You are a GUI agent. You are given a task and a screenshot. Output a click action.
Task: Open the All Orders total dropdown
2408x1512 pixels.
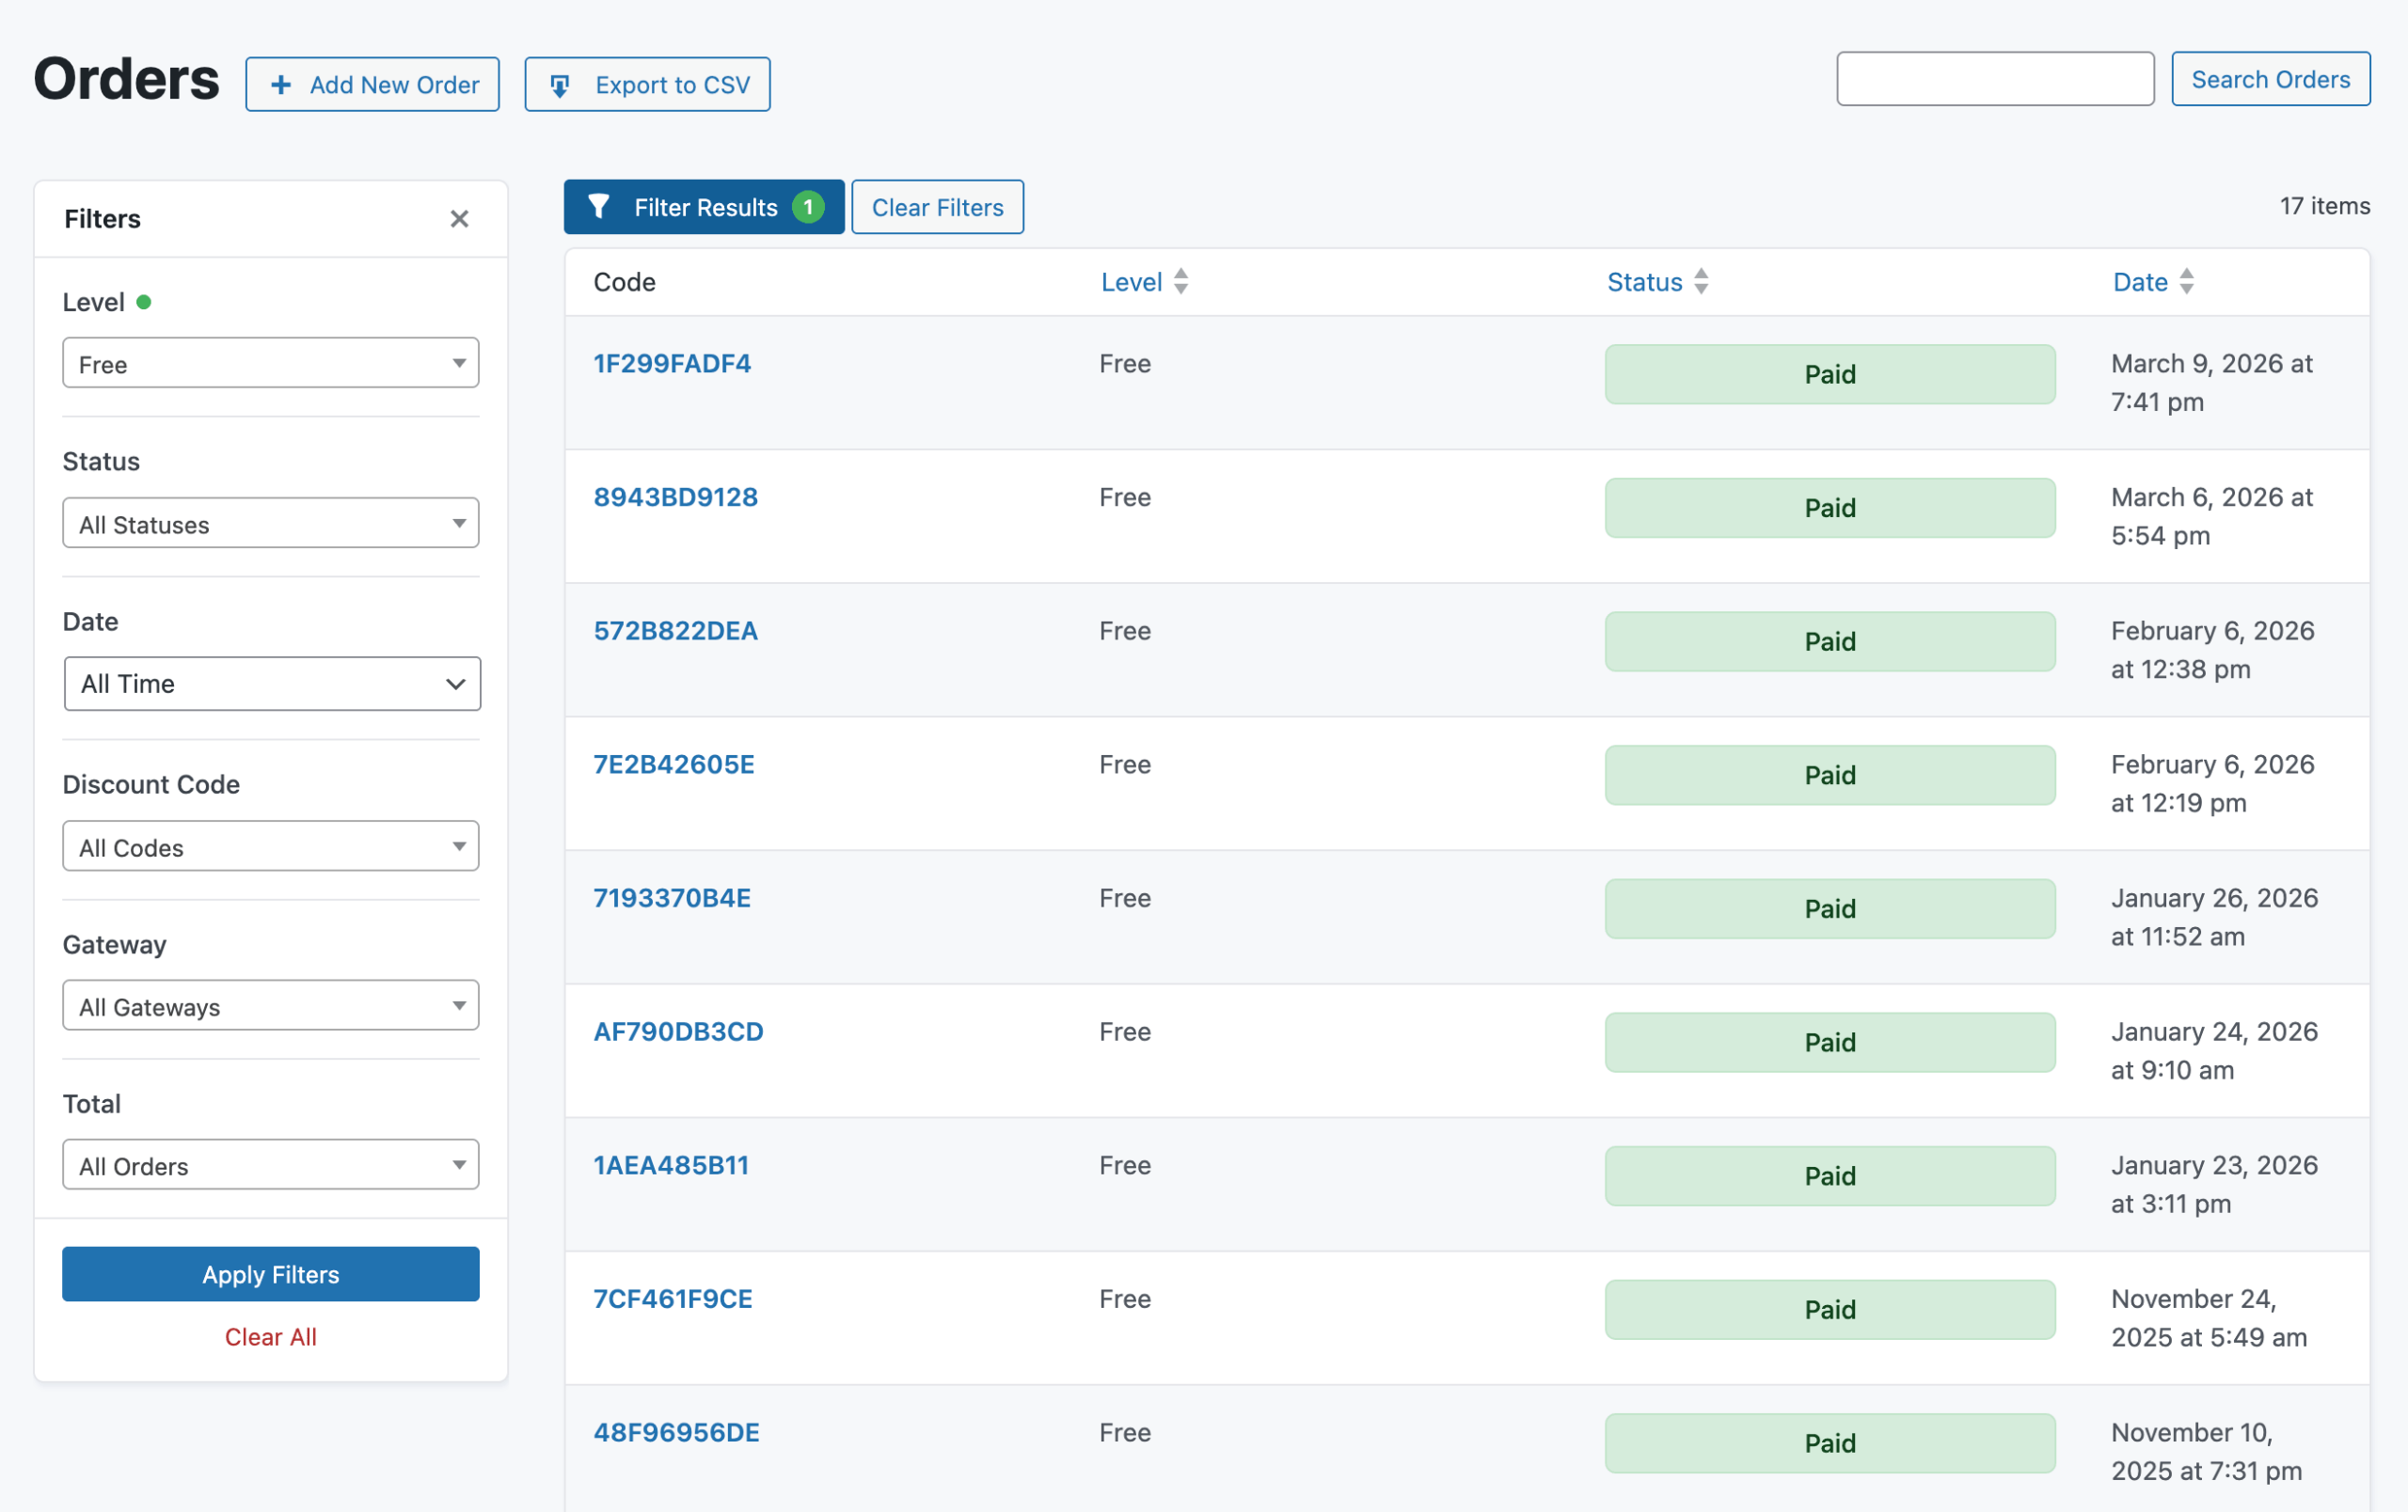point(270,1165)
